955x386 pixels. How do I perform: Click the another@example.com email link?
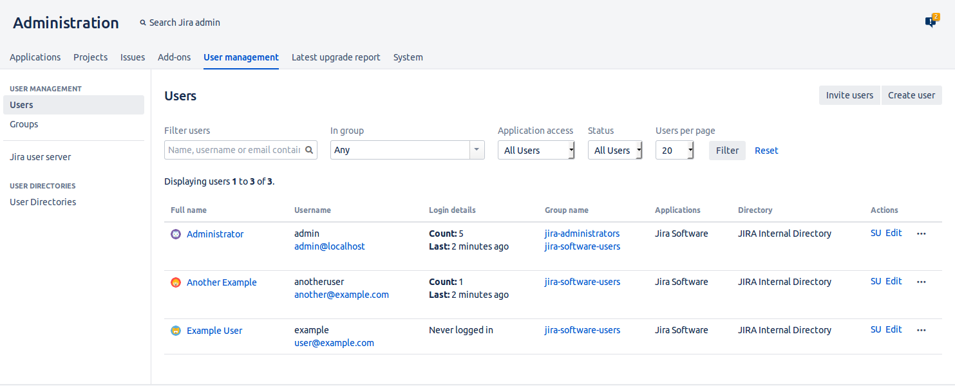point(341,295)
